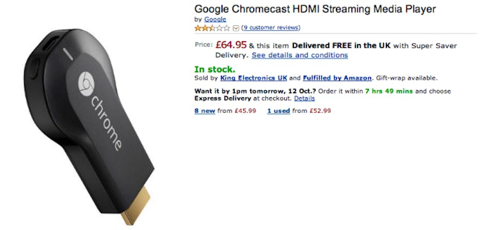
Task: Click See details and conditions link
Action: (300, 55)
